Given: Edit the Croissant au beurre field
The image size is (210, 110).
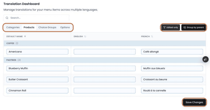Looking at the screenshot, I should (x=172, y=79).
